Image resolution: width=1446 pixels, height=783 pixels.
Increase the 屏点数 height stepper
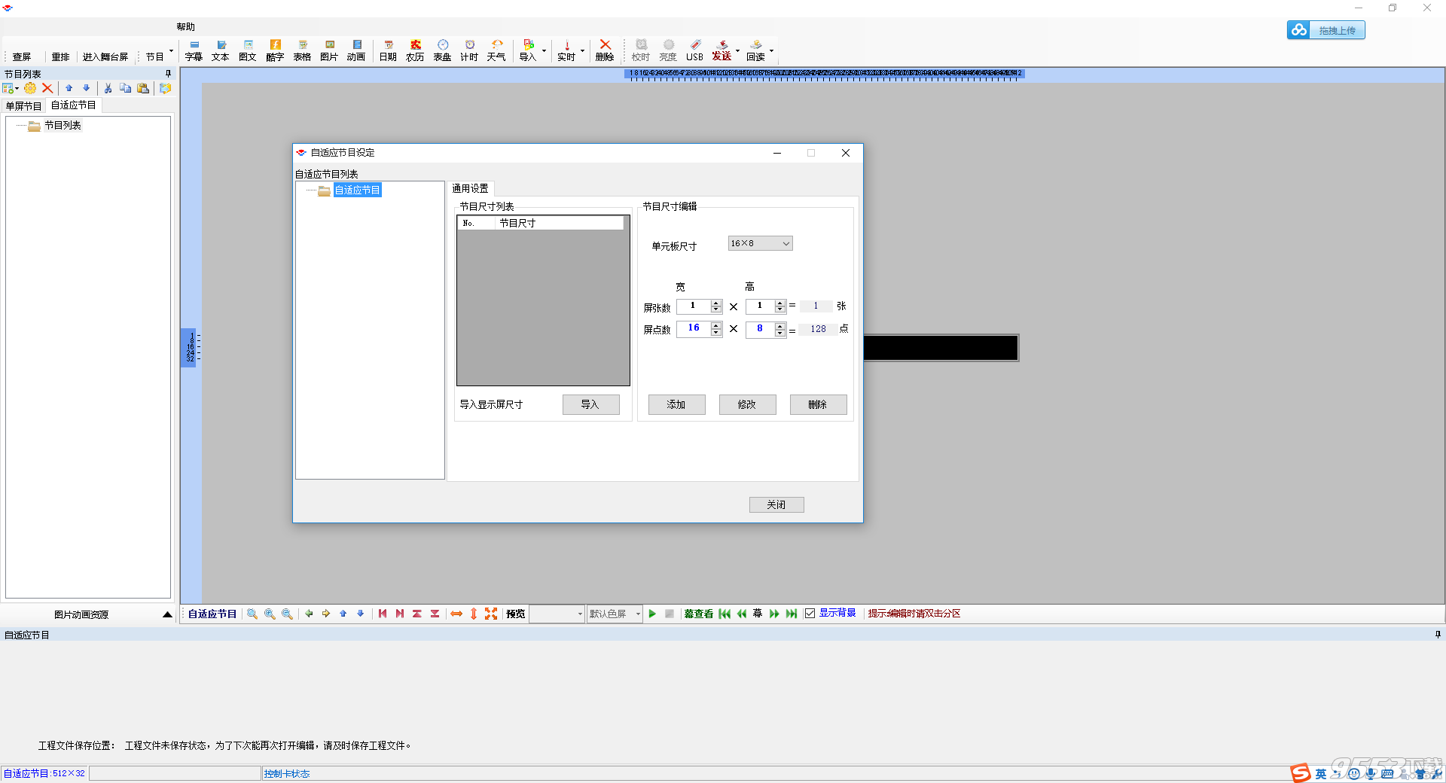pyautogui.click(x=781, y=326)
